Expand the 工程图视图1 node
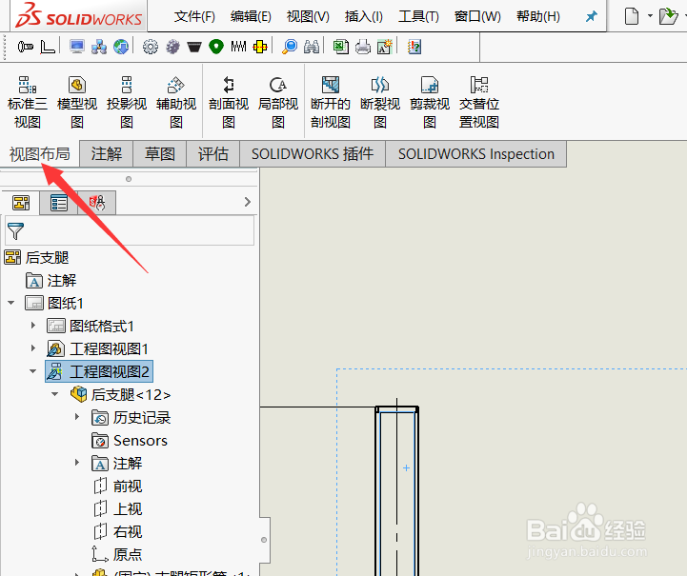 tap(33, 348)
